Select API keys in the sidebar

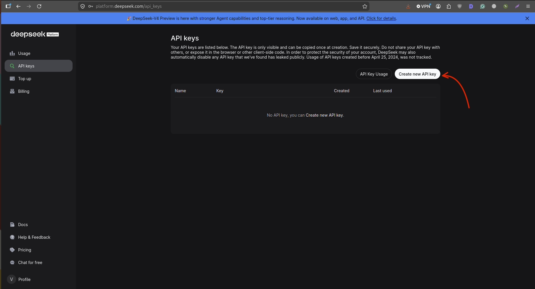point(39,66)
